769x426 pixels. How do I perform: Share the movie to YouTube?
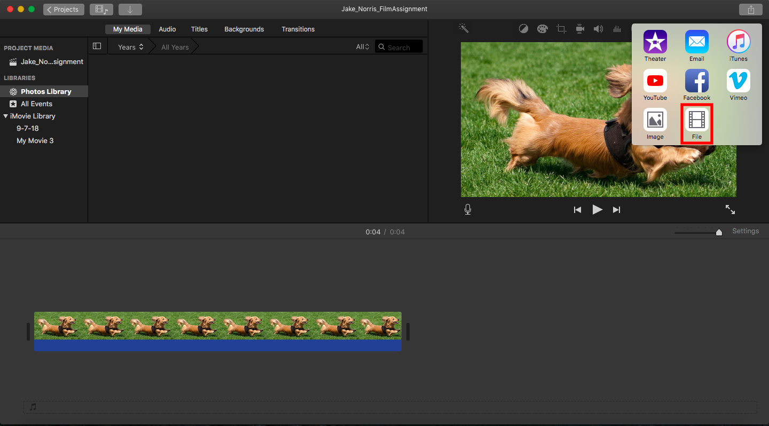655,81
